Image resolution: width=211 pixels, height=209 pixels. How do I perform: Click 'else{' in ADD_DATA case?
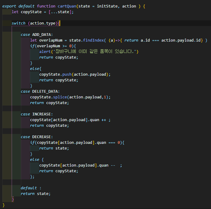click(36, 69)
